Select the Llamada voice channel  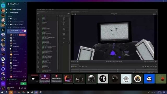17,31
